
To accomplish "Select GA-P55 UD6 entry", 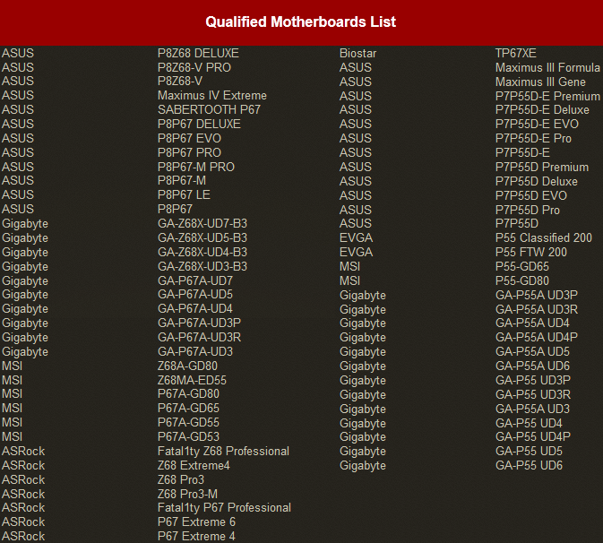I will click(x=529, y=465).
